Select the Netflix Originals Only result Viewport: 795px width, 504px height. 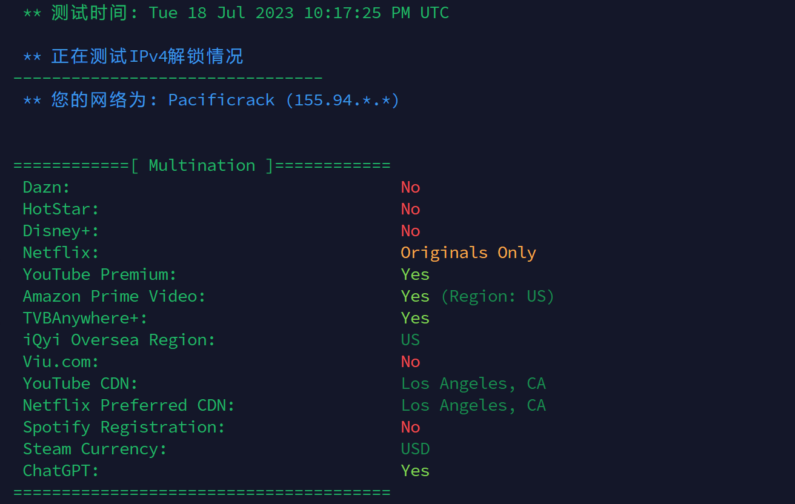tap(468, 253)
